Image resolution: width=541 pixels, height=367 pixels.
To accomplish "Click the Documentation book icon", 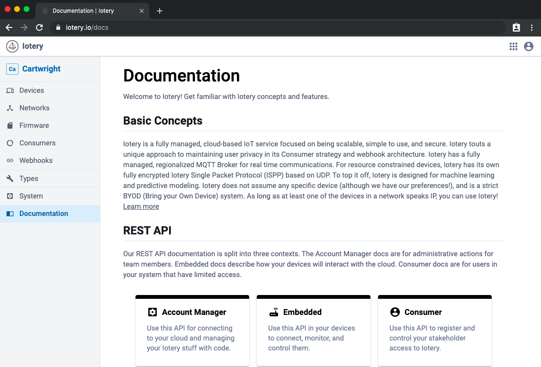I will pyautogui.click(x=10, y=214).
